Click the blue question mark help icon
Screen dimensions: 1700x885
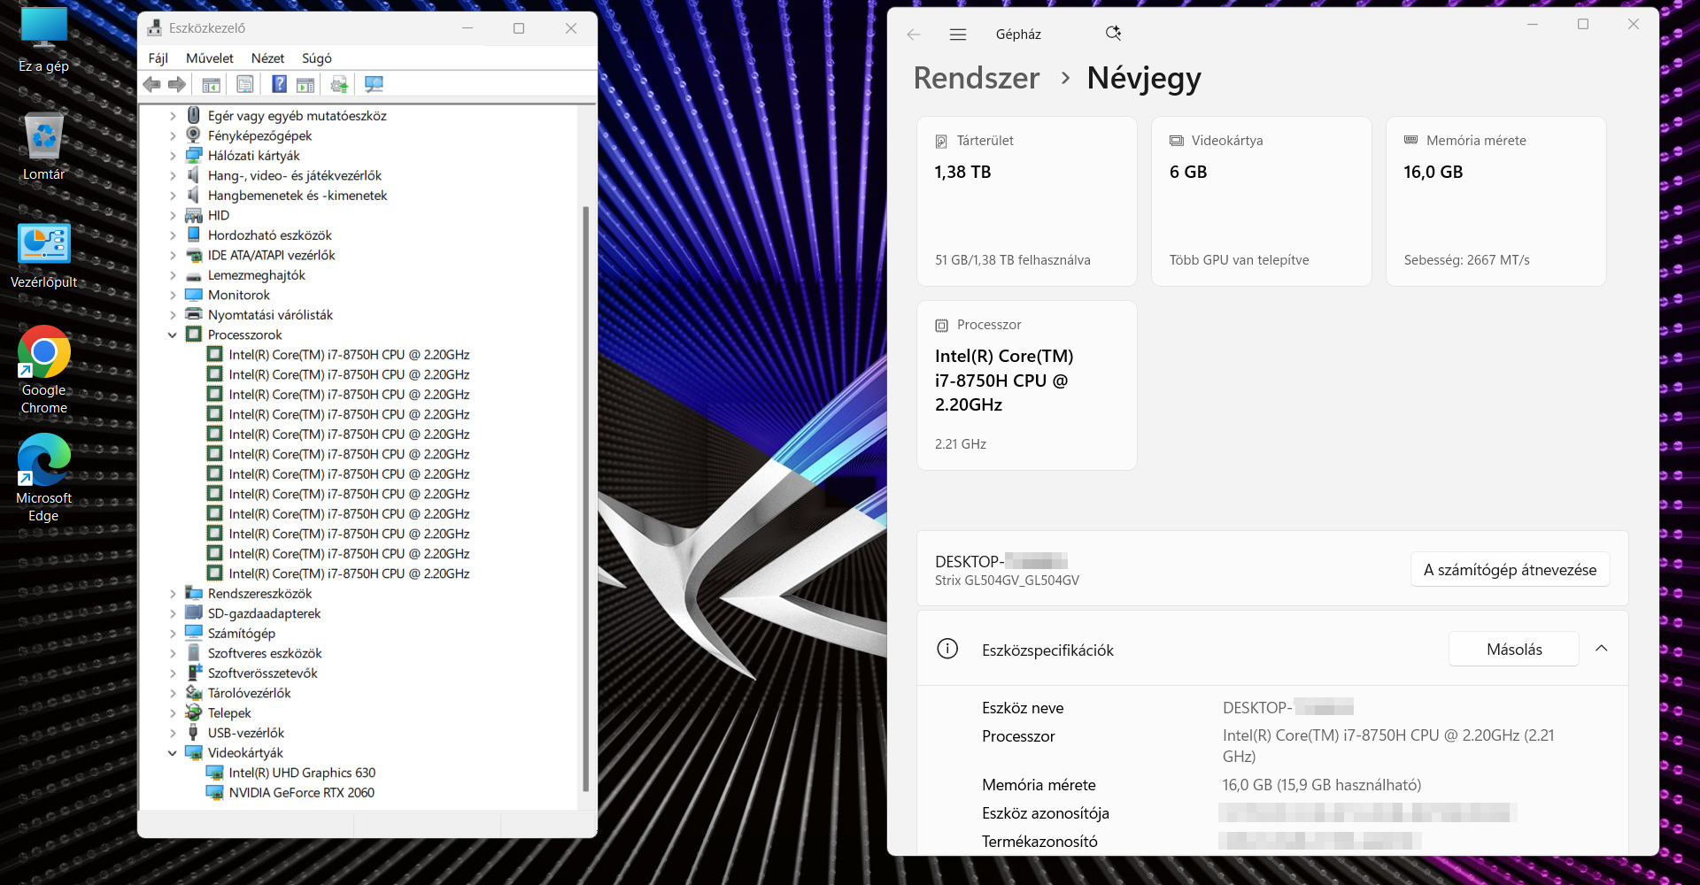[279, 84]
